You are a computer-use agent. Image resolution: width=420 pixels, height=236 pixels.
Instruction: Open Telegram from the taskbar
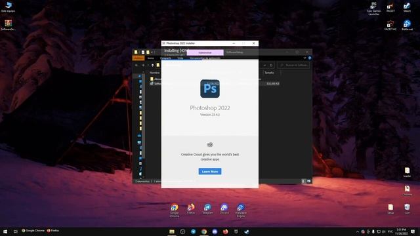(x=193, y=231)
